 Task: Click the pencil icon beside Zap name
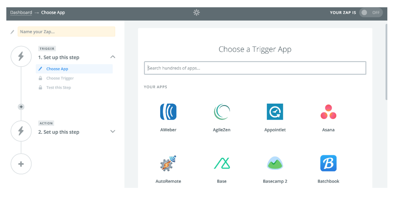pos(12,32)
